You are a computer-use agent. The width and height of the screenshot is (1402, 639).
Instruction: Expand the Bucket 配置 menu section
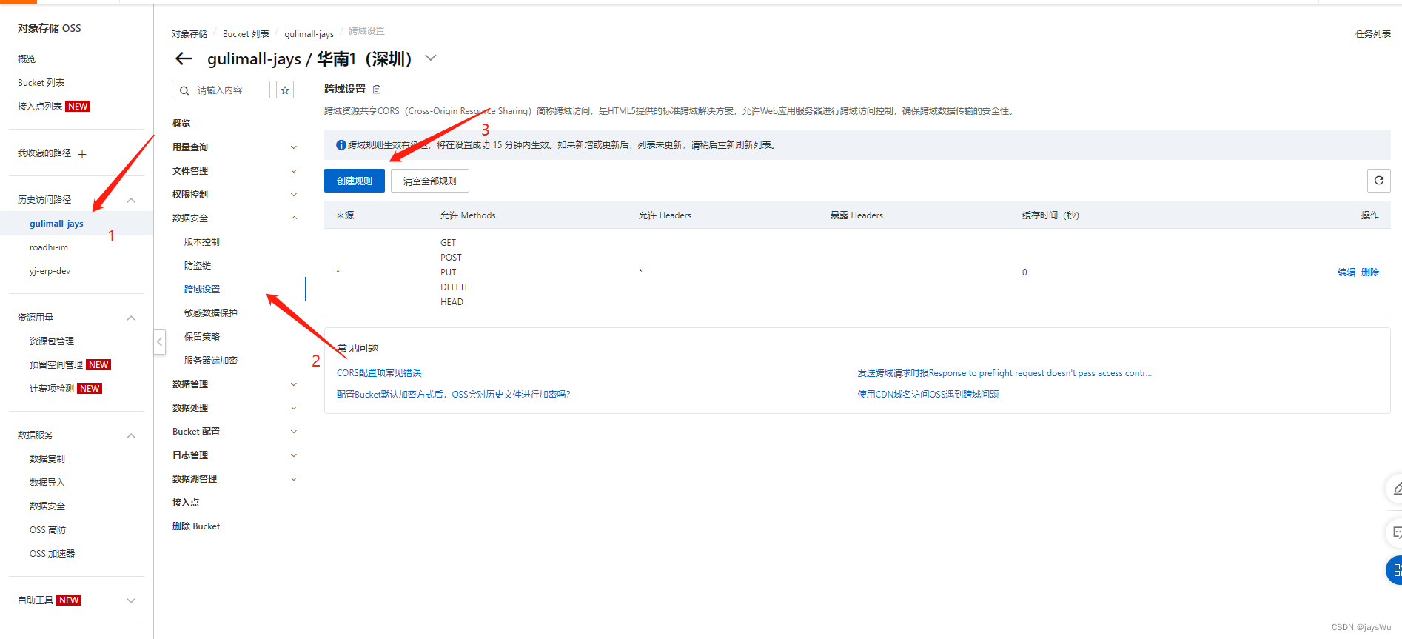click(x=293, y=432)
